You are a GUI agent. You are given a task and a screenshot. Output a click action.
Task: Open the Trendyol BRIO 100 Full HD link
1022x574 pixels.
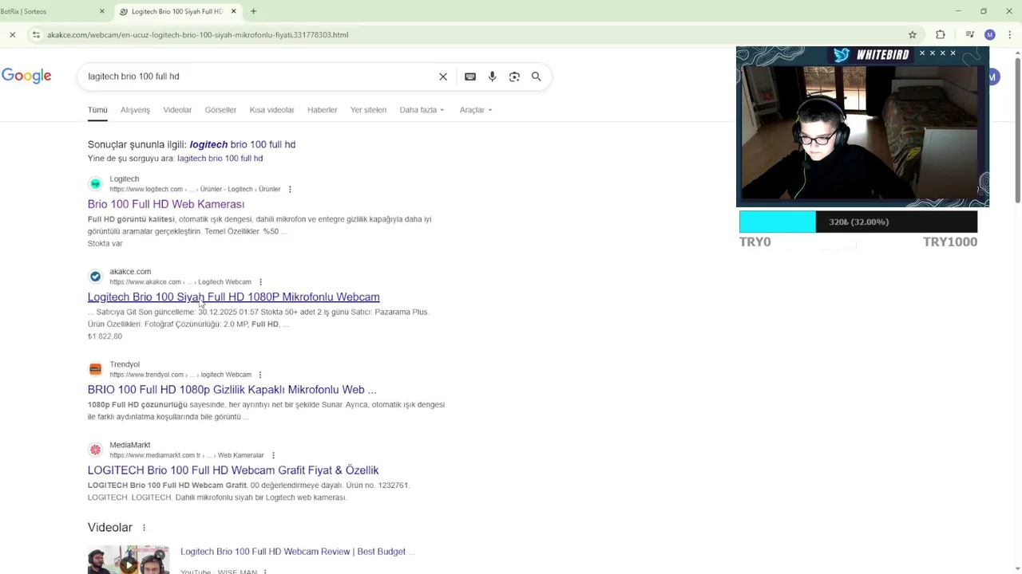[x=232, y=390]
